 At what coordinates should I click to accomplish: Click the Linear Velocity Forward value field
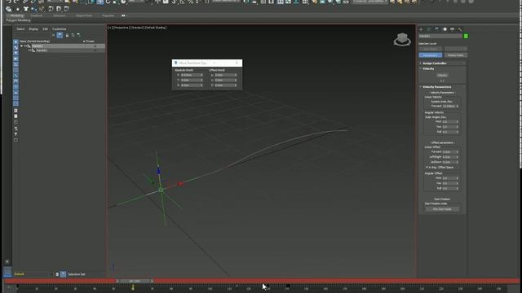click(x=449, y=106)
